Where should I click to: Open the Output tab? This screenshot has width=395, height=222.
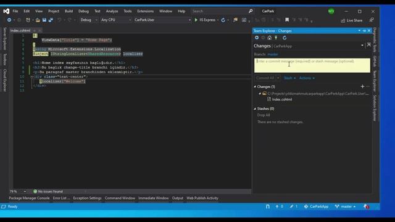[178, 198]
